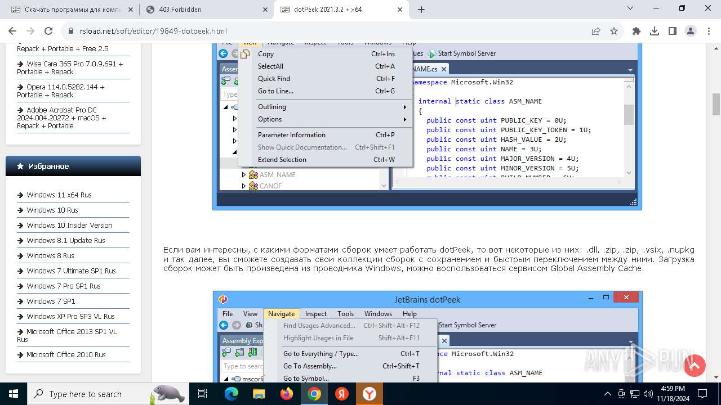The height and width of the screenshot is (405, 721).
Task: Open Windows 7 Pro SP1 Rus link
Action: [x=63, y=286]
